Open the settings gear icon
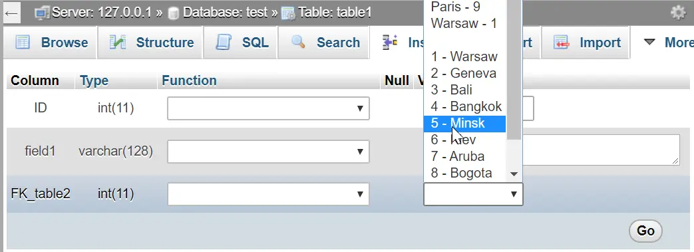694x252 pixels. [678, 13]
